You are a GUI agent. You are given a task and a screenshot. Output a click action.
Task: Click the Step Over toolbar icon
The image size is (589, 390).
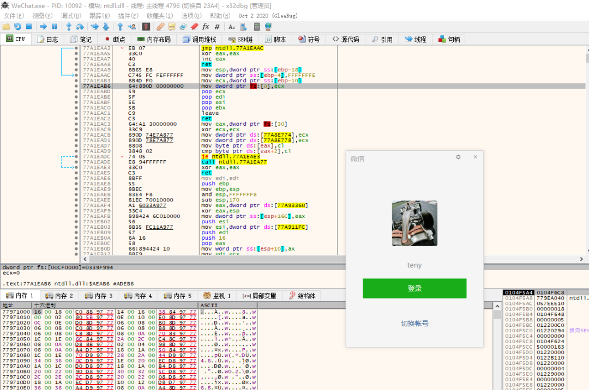(x=80, y=27)
